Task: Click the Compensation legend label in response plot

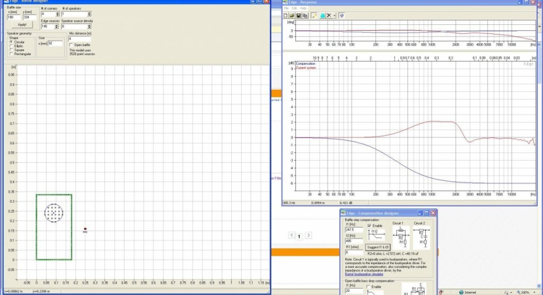Action: [305, 64]
